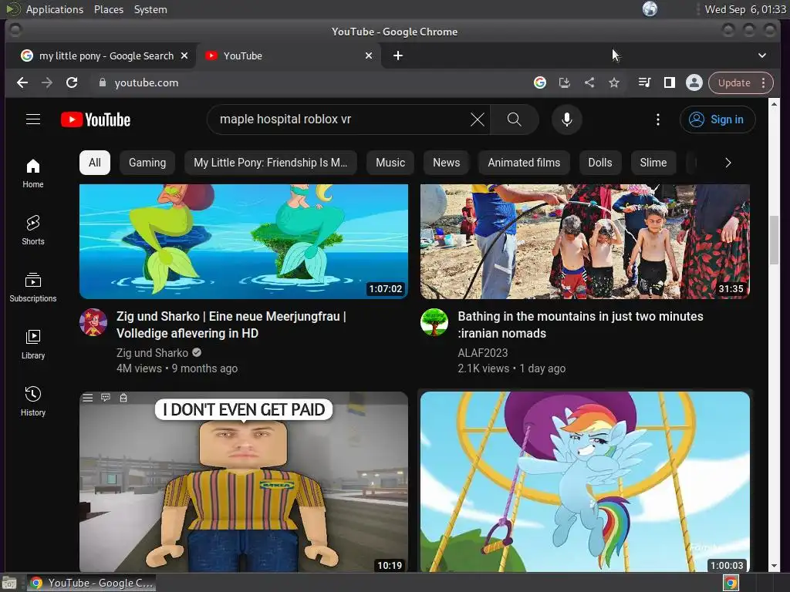This screenshot has height=592, width=790.
Task: Select the News filter chip
Action: [447, 163]
